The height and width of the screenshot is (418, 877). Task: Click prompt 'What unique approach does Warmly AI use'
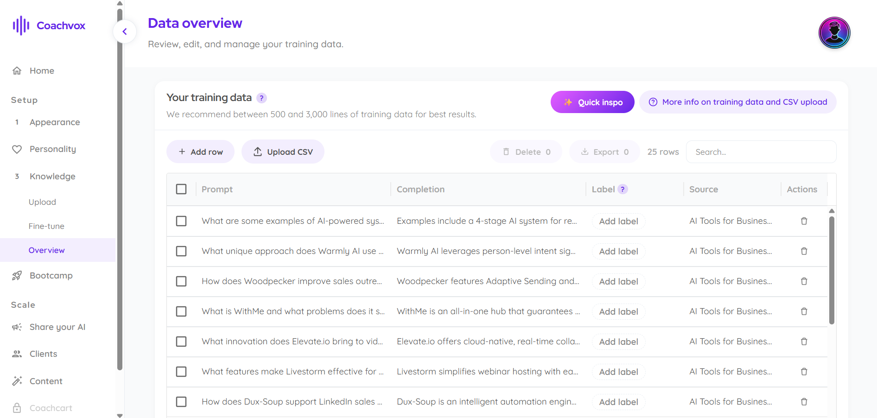[x=292, y=251]
